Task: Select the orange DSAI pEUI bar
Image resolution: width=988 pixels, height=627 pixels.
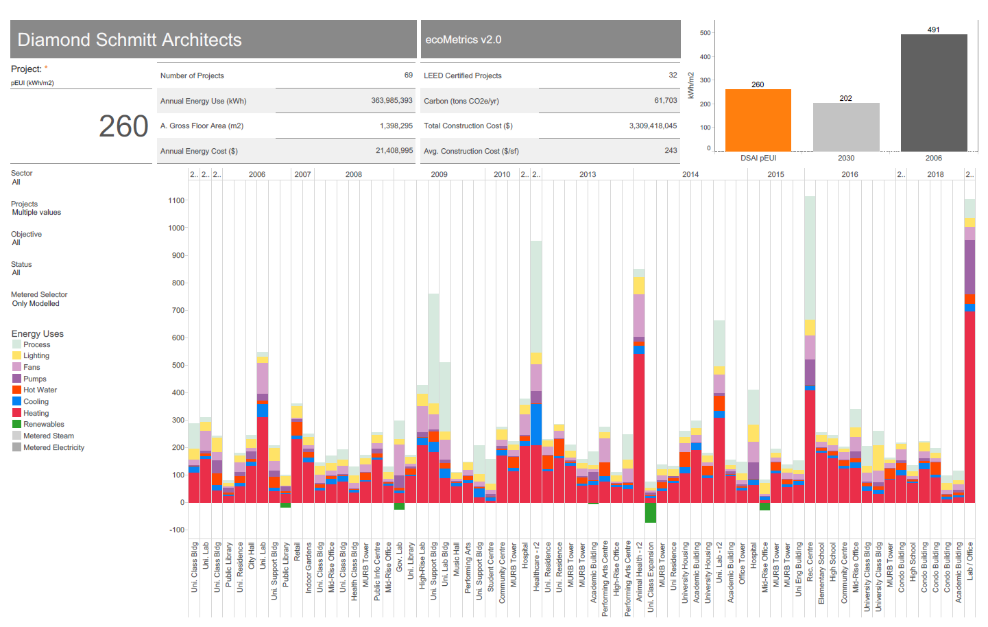Action: pyautogui.click(x=758, y=120)
